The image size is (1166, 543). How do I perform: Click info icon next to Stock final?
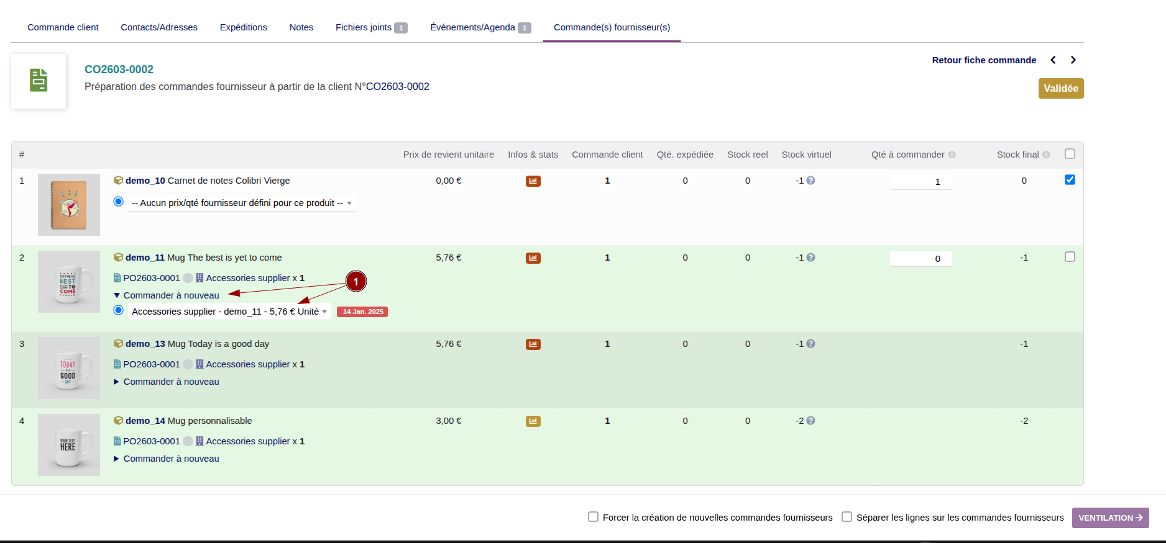[1046, 155]
